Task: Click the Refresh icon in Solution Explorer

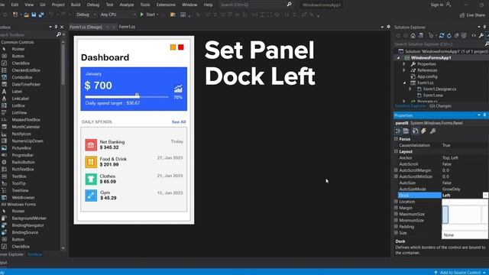Action: pyautogui.click(x=449, y=36)
